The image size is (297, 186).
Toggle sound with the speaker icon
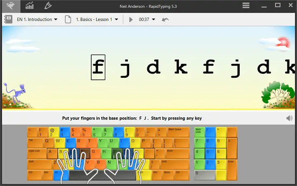click(x=289, y=118)
